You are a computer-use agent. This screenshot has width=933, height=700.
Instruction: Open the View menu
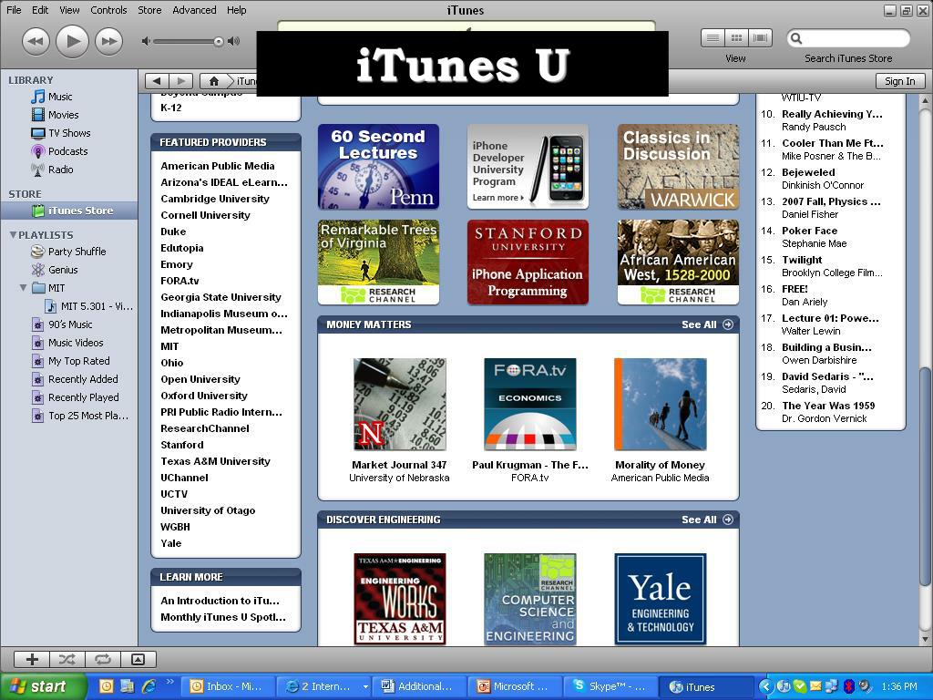(x=69, y=9)
